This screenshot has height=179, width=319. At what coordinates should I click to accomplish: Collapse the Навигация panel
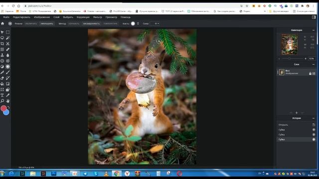coord(314,30)
